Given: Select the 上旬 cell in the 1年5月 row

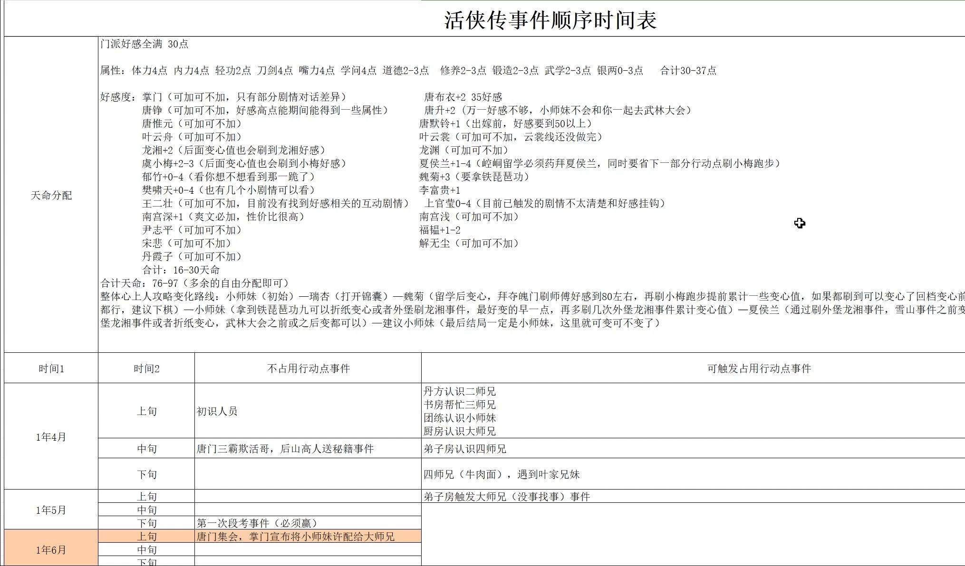Looking at the screenshot, I should point(146,497).
